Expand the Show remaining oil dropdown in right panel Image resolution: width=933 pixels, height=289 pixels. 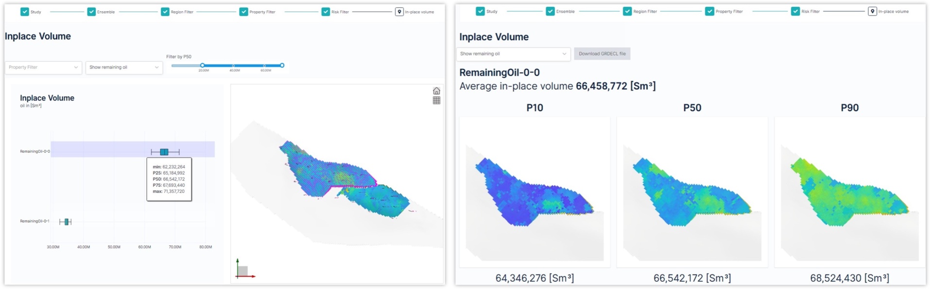pyautogui.click(x=513, y=54)
